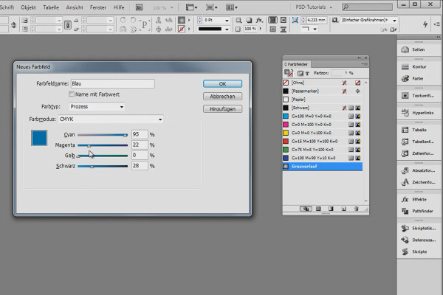Viewport: 443px width, 295px height.
Task: Launch Adobe Bridge from the menu bar
Action: point(139,7)
